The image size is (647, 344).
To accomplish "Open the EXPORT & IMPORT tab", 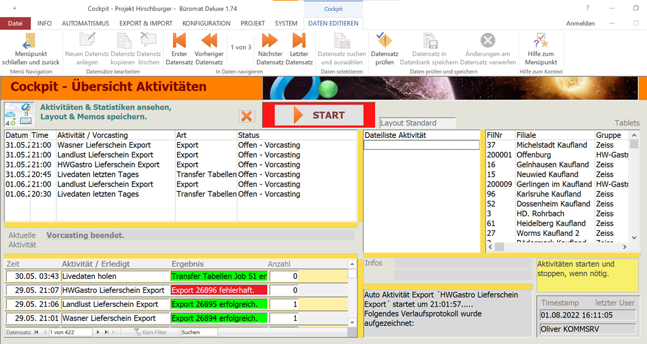I will pos(145,23).
